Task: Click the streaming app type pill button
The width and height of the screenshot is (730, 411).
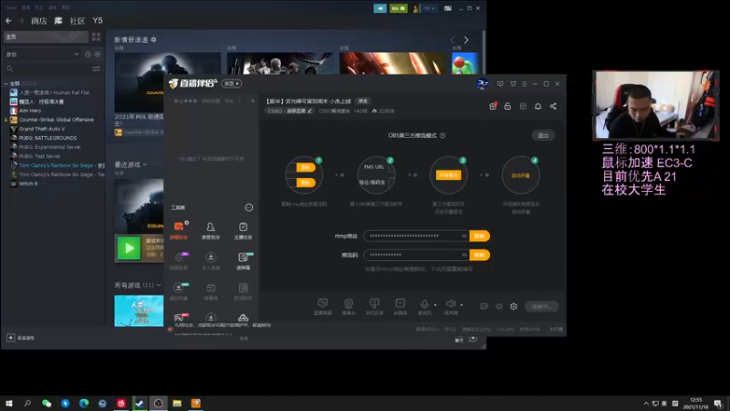Action: coord(232,83)
